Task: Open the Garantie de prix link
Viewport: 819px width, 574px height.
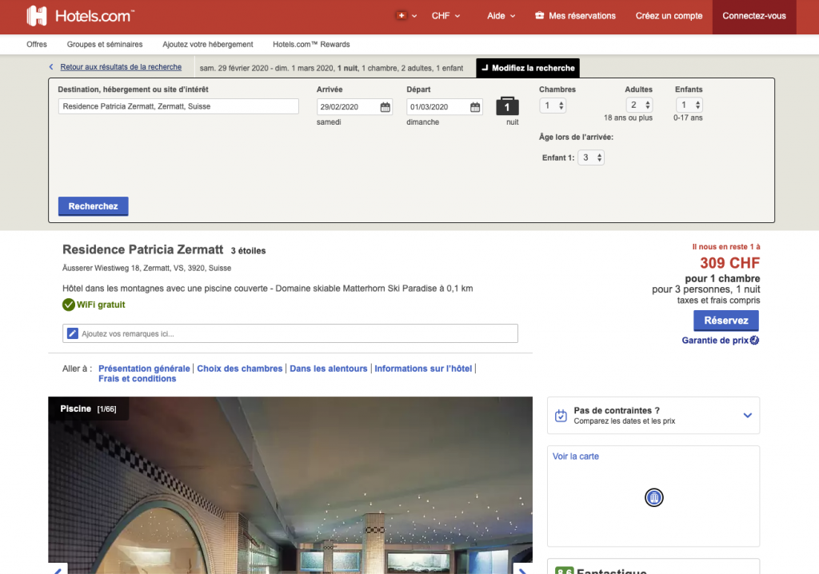Action: pyautogui.click(x=715, y=341)
